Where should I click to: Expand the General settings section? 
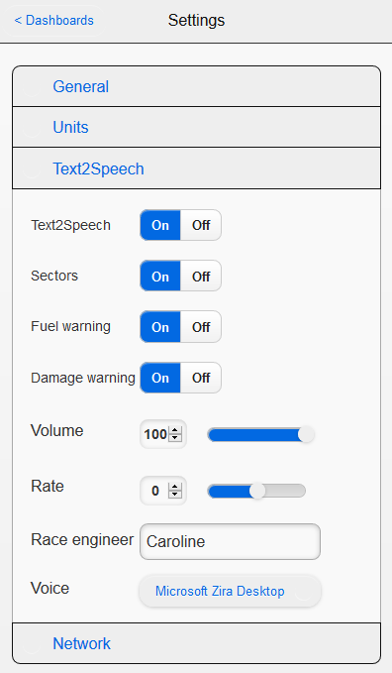pos(196,86)
